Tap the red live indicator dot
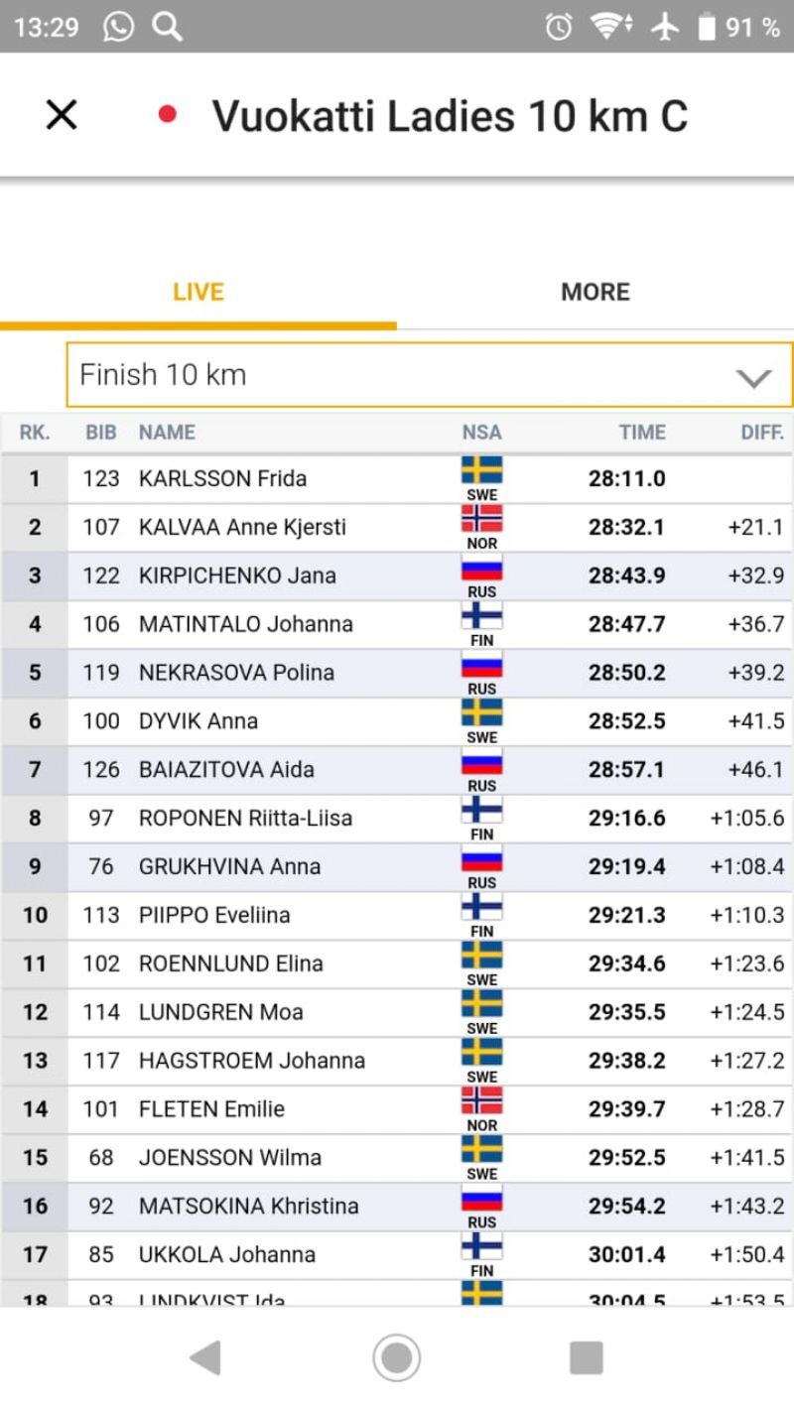The width and height of the screenshot is (794, 1411). pyautogui.click(x=168, y=115)
